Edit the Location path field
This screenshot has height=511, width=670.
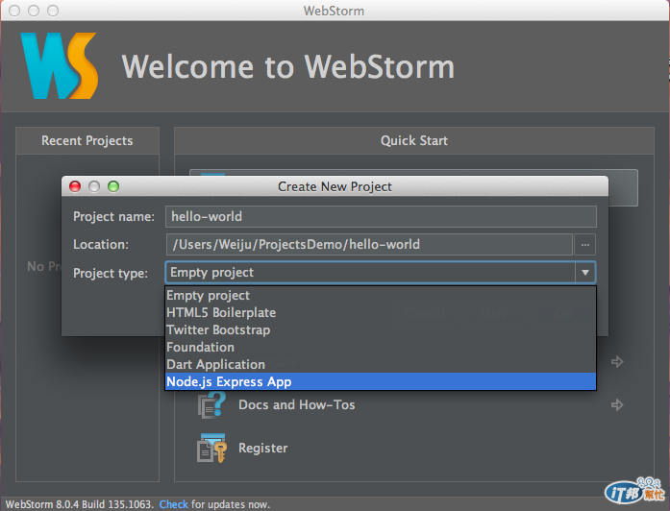369,244
